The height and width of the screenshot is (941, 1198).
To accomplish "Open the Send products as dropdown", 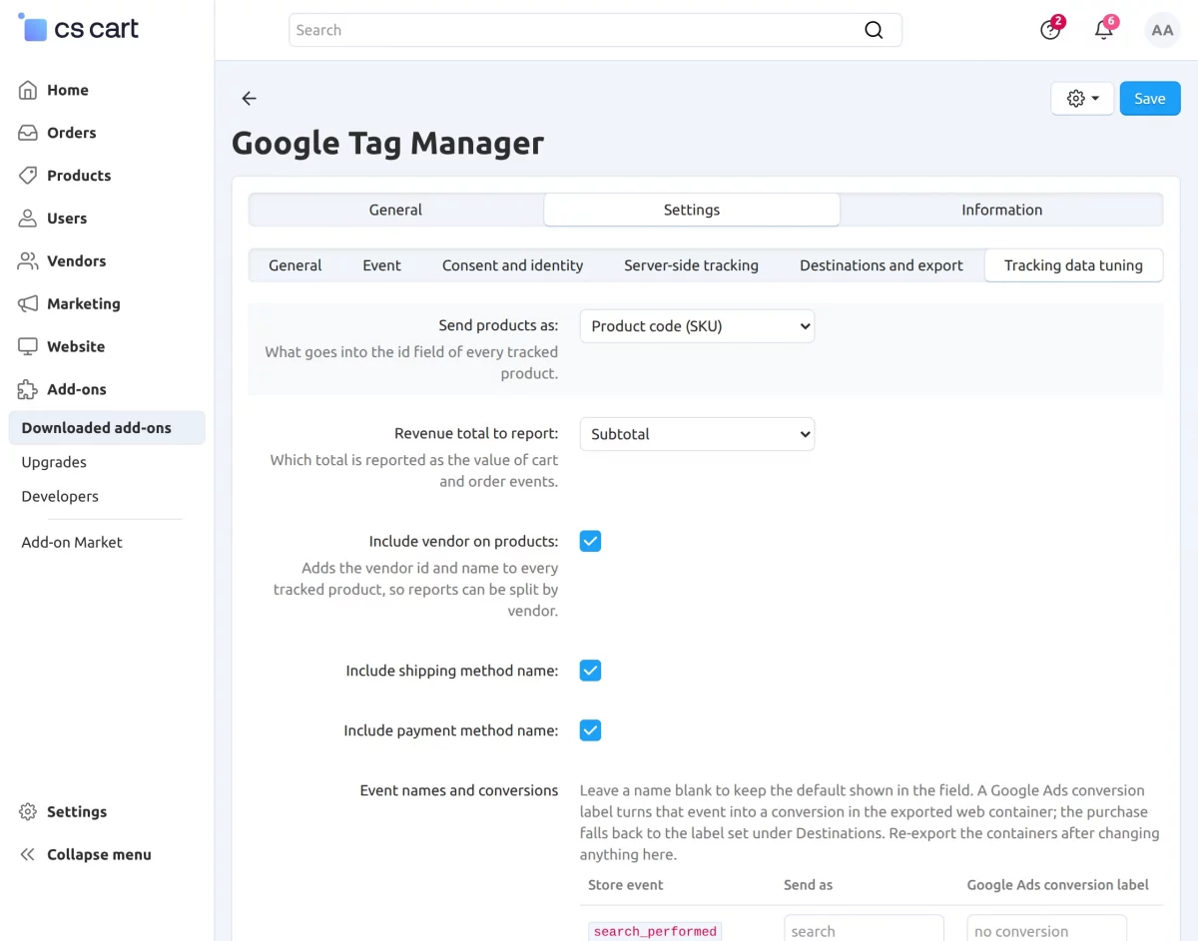I will tap(697, 326).
